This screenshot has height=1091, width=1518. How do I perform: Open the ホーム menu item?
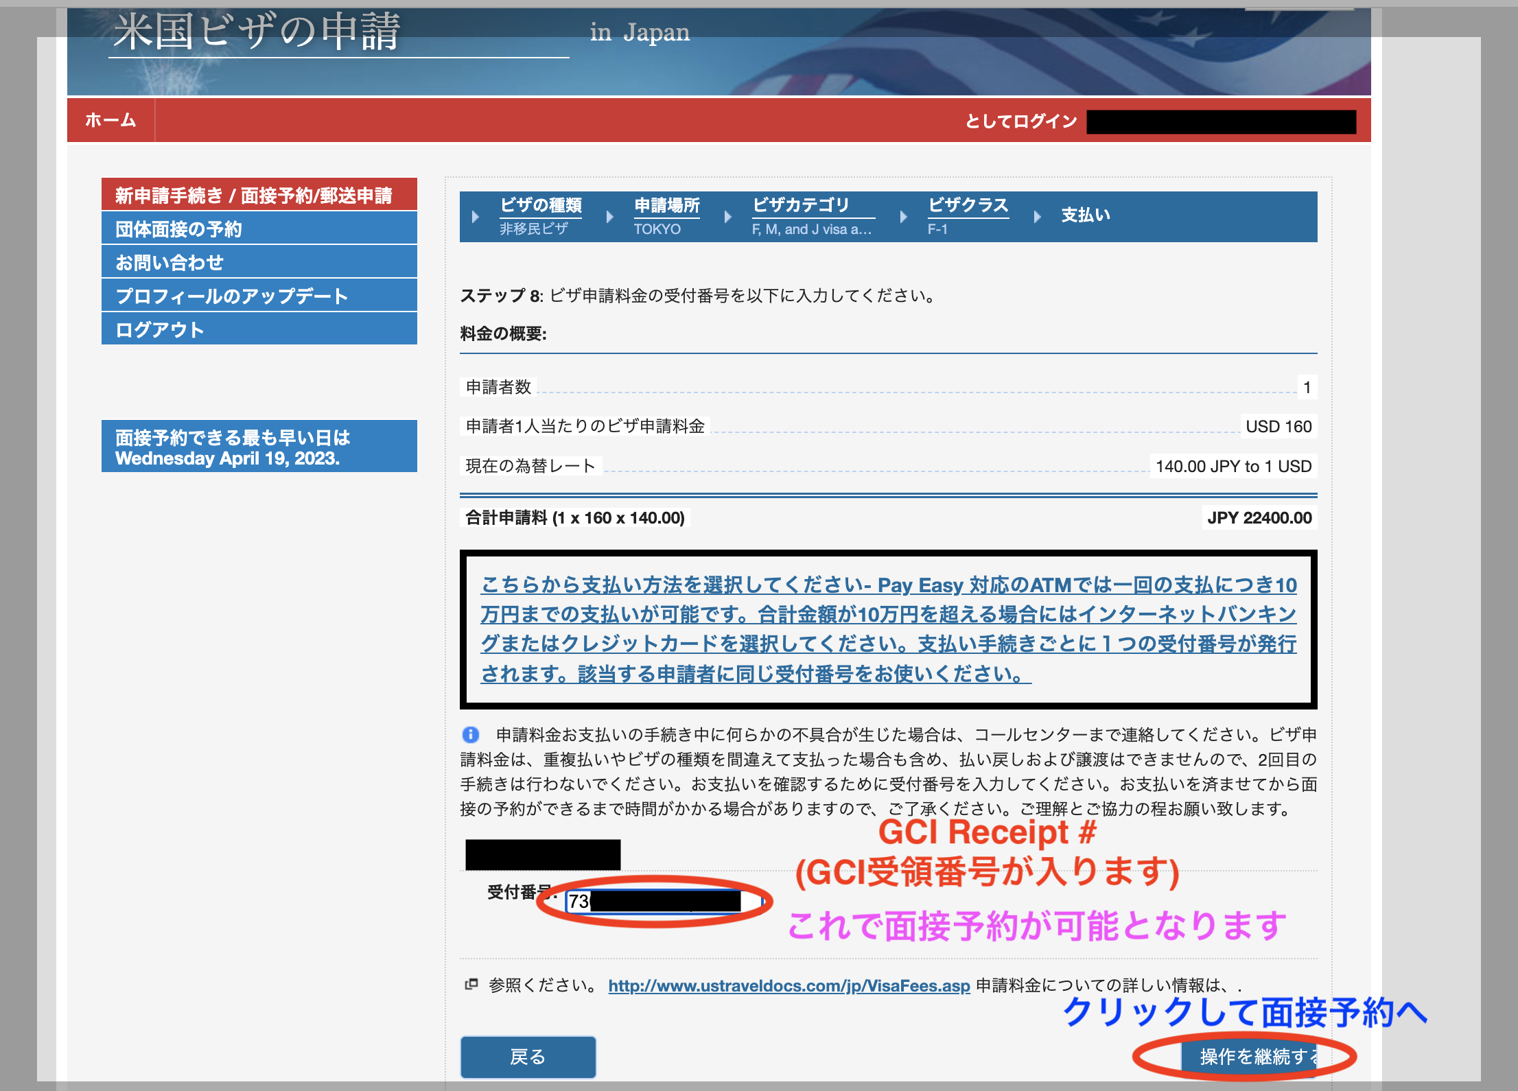(x=110, y=121)
